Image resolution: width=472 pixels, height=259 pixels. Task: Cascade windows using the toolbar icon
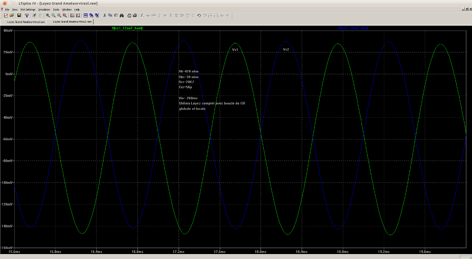[91, 15]
